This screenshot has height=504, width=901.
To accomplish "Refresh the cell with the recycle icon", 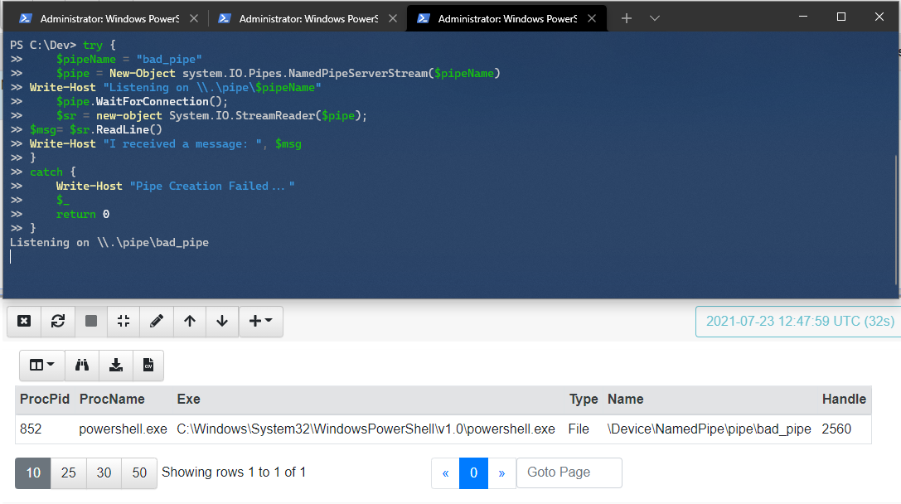I will 57,321.
